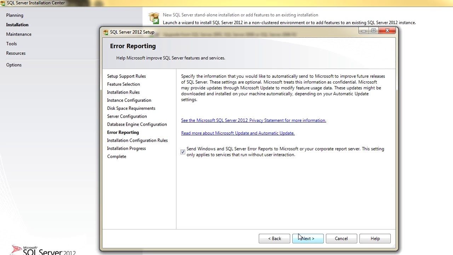The width and height of the screenshot is (453, 255).
Task: Select Database Engine Configuration step
Action: click(x=137, y=124)
